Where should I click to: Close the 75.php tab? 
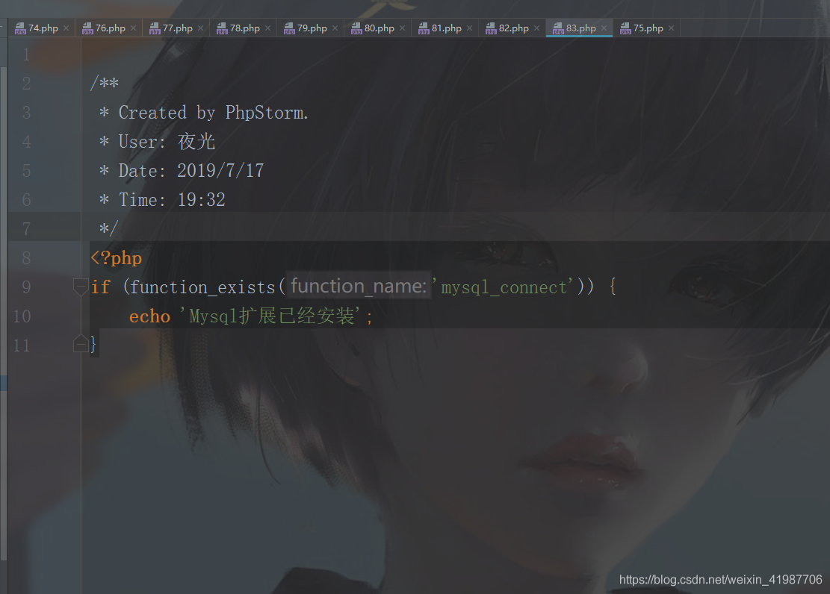tap(671, 28)
